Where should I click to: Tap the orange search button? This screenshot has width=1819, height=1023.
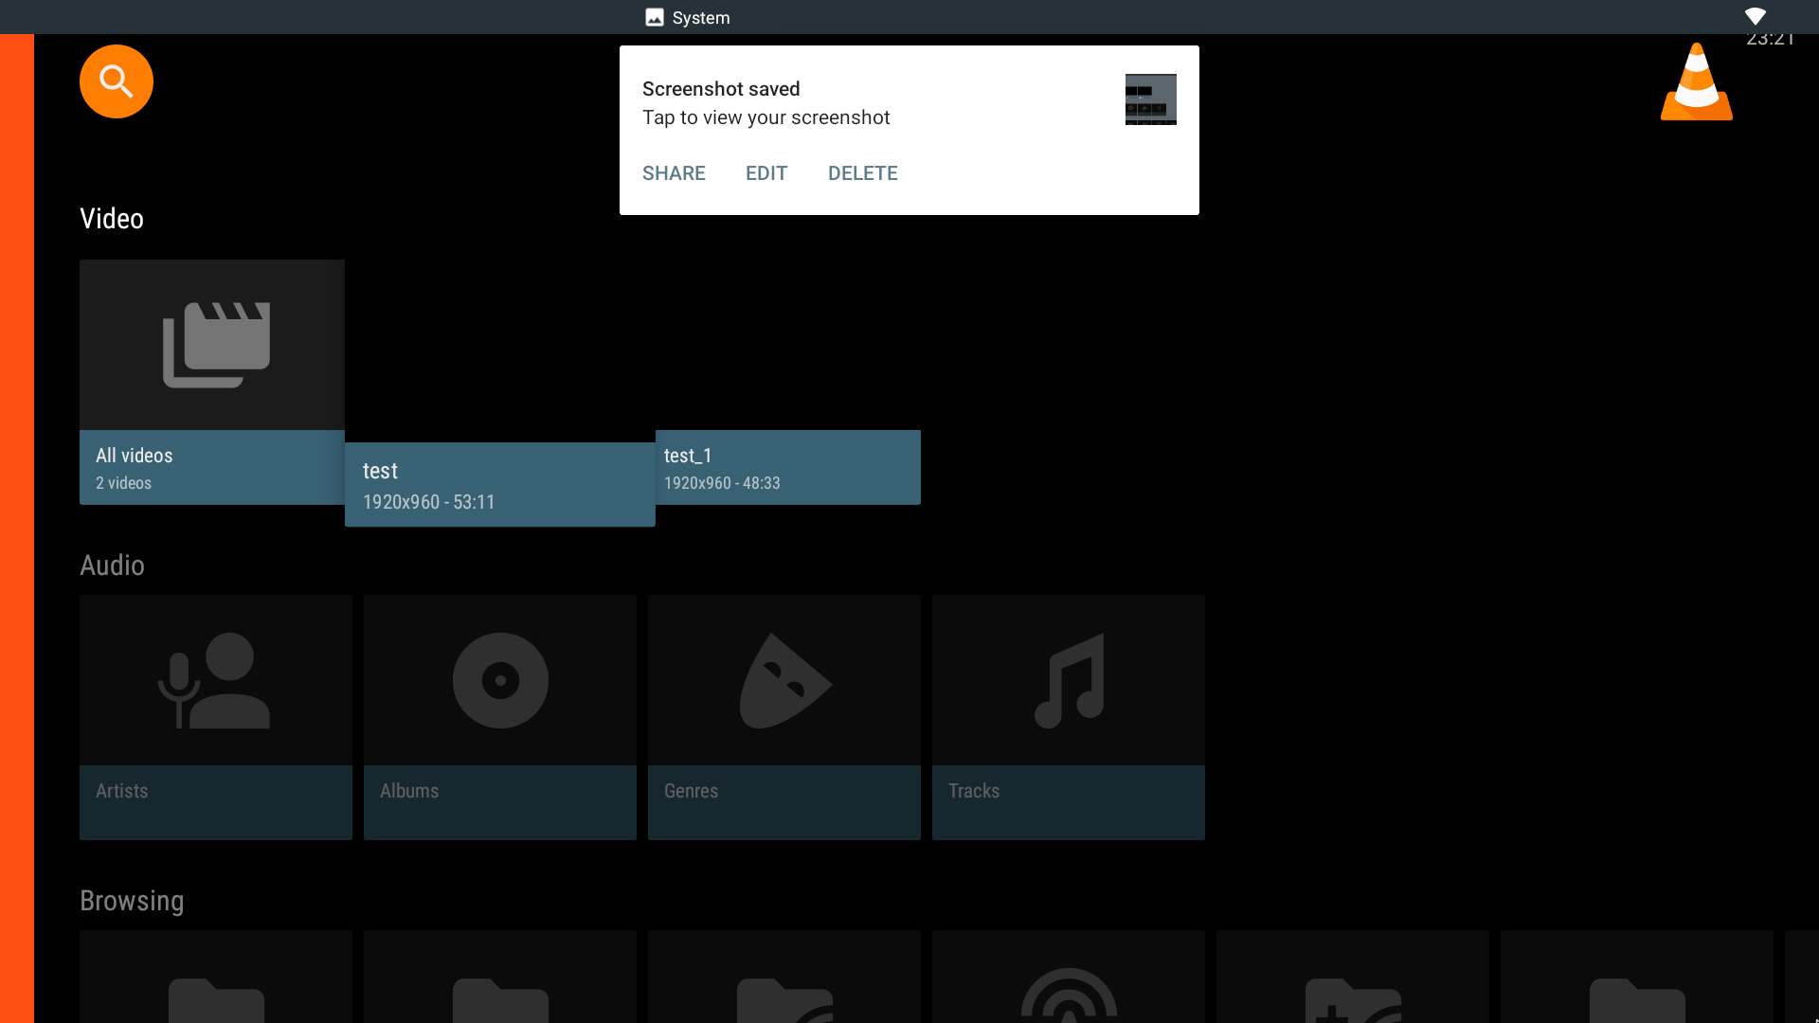tap(117, 81)
